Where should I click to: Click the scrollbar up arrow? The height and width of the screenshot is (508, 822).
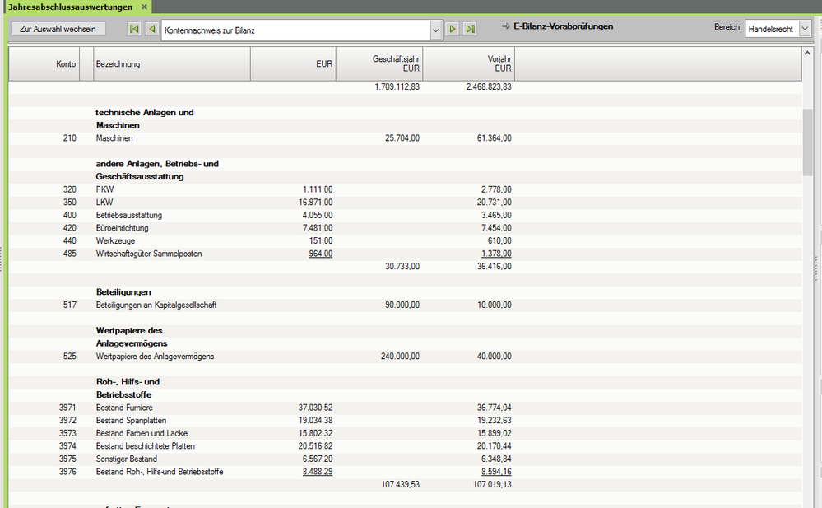(x=807, y=53)
